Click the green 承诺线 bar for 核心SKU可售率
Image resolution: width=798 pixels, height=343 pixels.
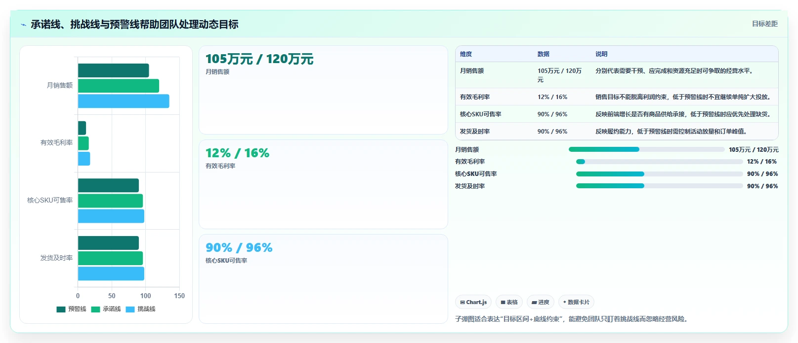click(x=110, y=201)
